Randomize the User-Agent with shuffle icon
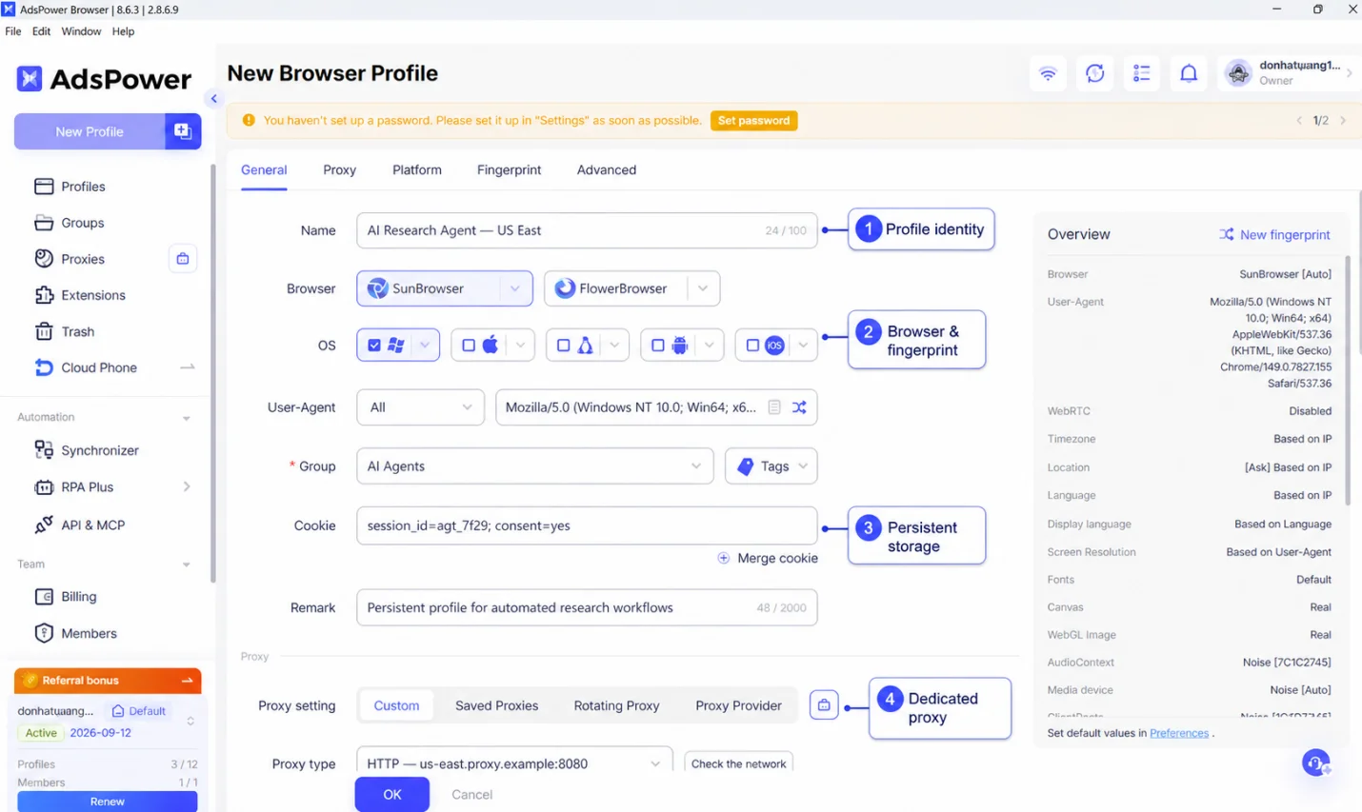 click(x=799, y=407)
